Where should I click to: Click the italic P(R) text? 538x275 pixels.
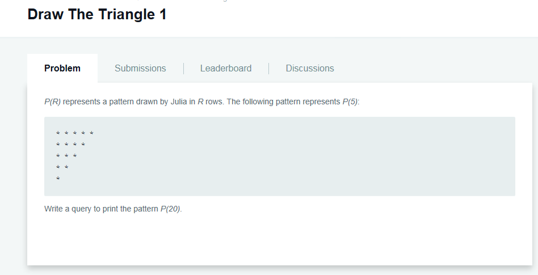53,102
